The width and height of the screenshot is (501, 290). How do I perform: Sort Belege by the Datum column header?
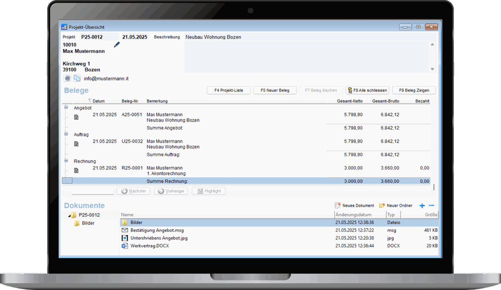pyautogui.click(x=98, y=101)
